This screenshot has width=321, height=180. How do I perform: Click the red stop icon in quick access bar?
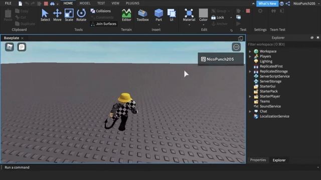(x=46, y=3)
